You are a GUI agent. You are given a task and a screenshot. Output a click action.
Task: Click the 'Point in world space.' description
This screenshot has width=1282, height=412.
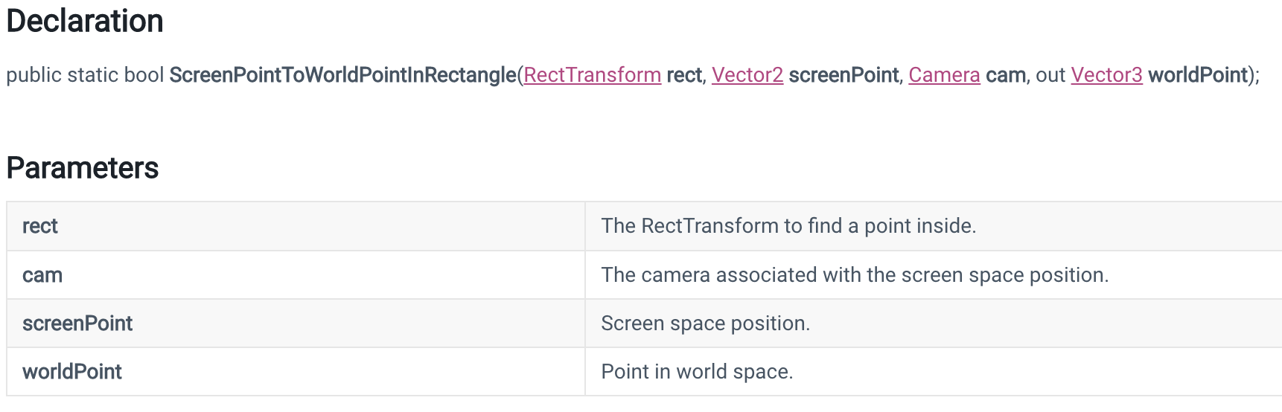click(x=697, y=372)
